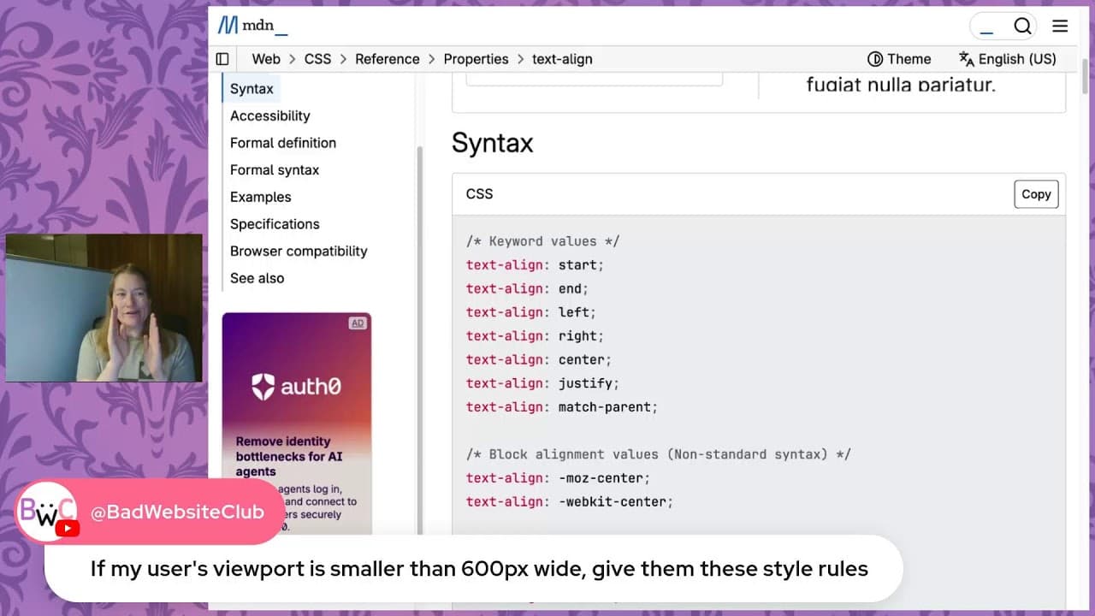Image resolution: width=1095 pixels, height=616 pixels.
Task: Click 'Remove identity bottlenecks' ad headline
Action: click(x=289, y=456)
